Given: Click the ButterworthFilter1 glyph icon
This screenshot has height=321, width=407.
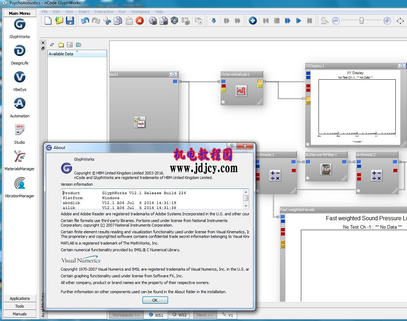Looking at the screenshot, I should coord(326,169).
